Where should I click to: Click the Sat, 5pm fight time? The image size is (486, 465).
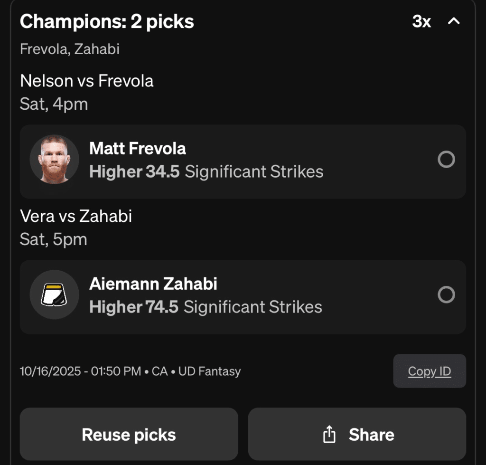point(53,239)
